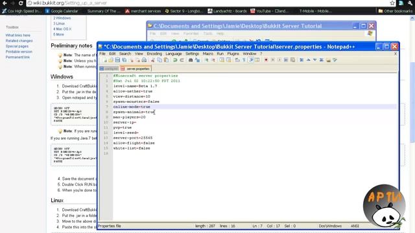Click the Redo arrow icon
Viewport: 415px width, 233px height.
[x=182, y=60]
